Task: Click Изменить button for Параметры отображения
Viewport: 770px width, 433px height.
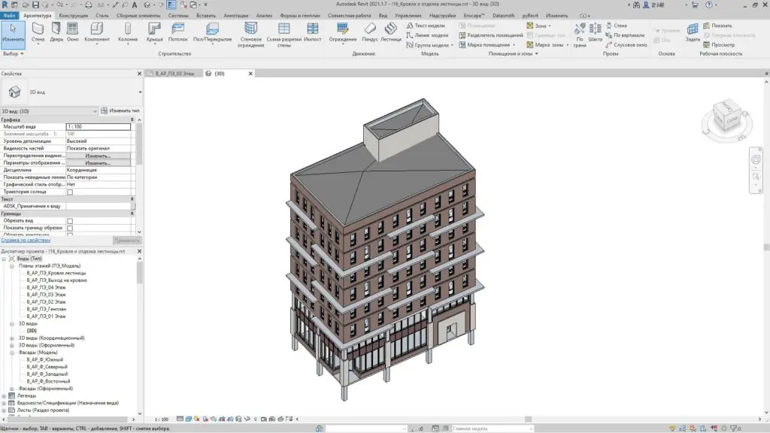Action: [98, 162]
